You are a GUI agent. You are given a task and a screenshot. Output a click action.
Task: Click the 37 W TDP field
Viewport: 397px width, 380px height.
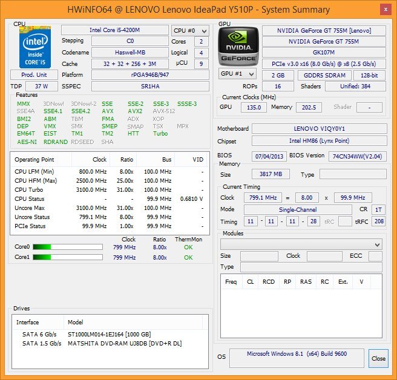tap(42, 87)
